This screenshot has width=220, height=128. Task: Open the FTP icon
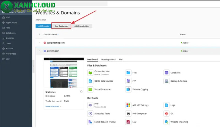click(x=128, y=81)
